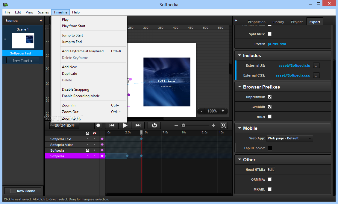Select middle keyframe on highlighted Softpedia track
Viewport: 338px width, 204px height.
[x=127, y=156]
